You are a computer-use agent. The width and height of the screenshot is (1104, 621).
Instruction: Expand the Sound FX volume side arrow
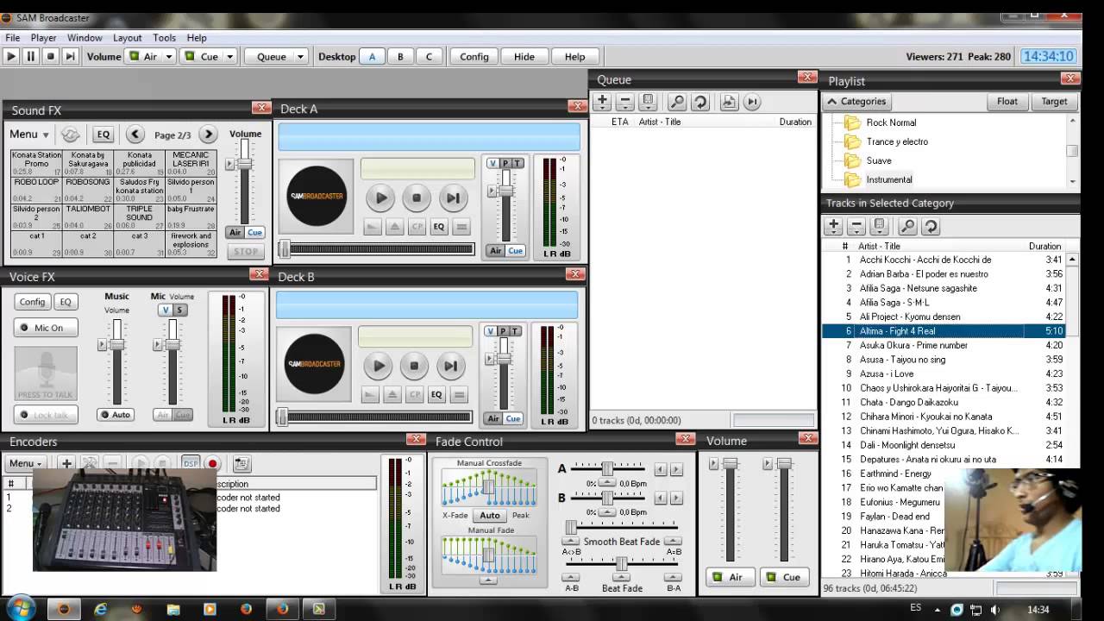229,164
